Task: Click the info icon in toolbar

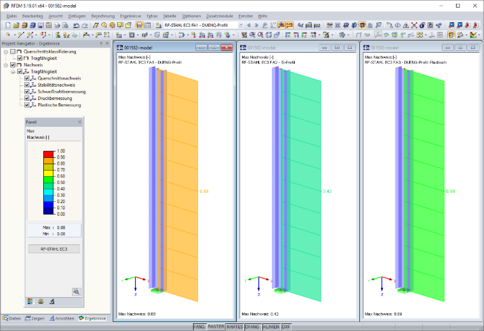Action: pos(422,25)
